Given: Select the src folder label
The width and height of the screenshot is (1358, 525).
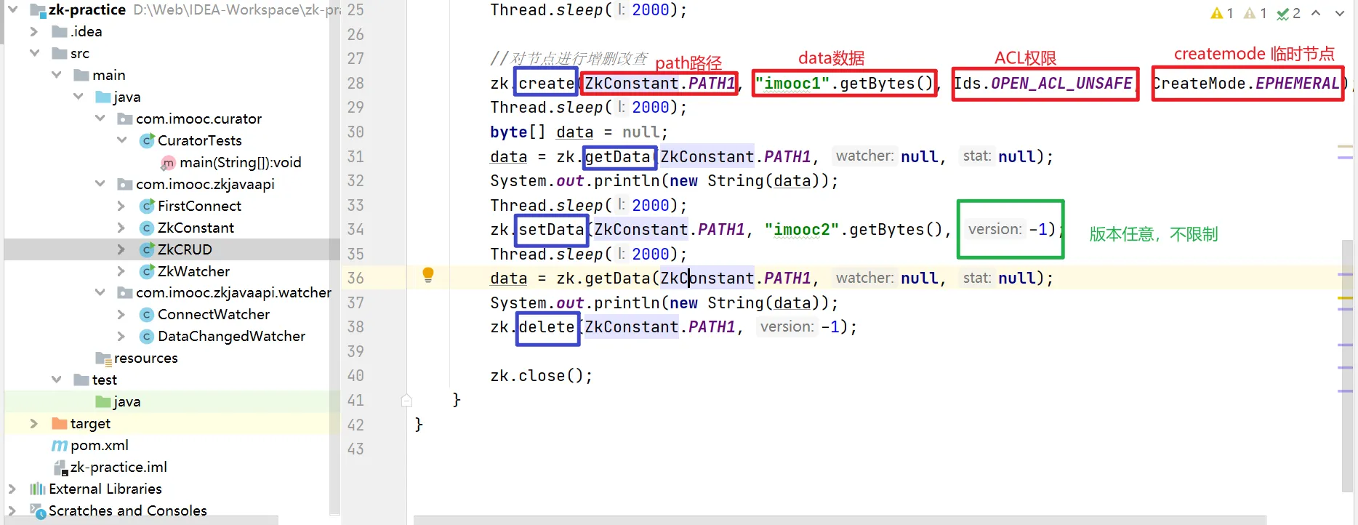Looking at the screenshot, I should [x=80, y=54].
